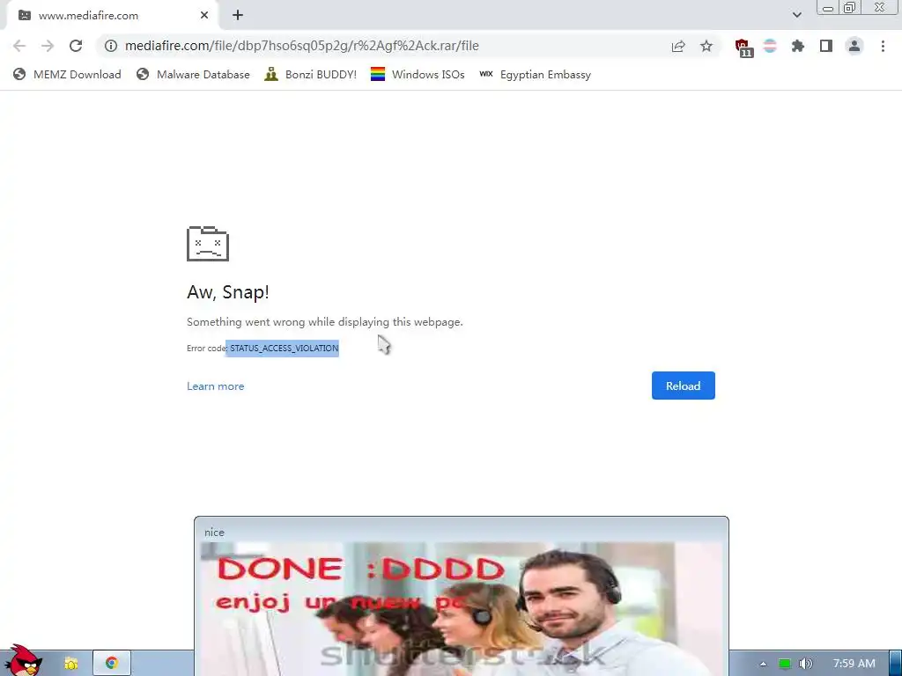Bookmark this page with the star icon
Screen dimensions: 902x676
(x=706, y=46)
